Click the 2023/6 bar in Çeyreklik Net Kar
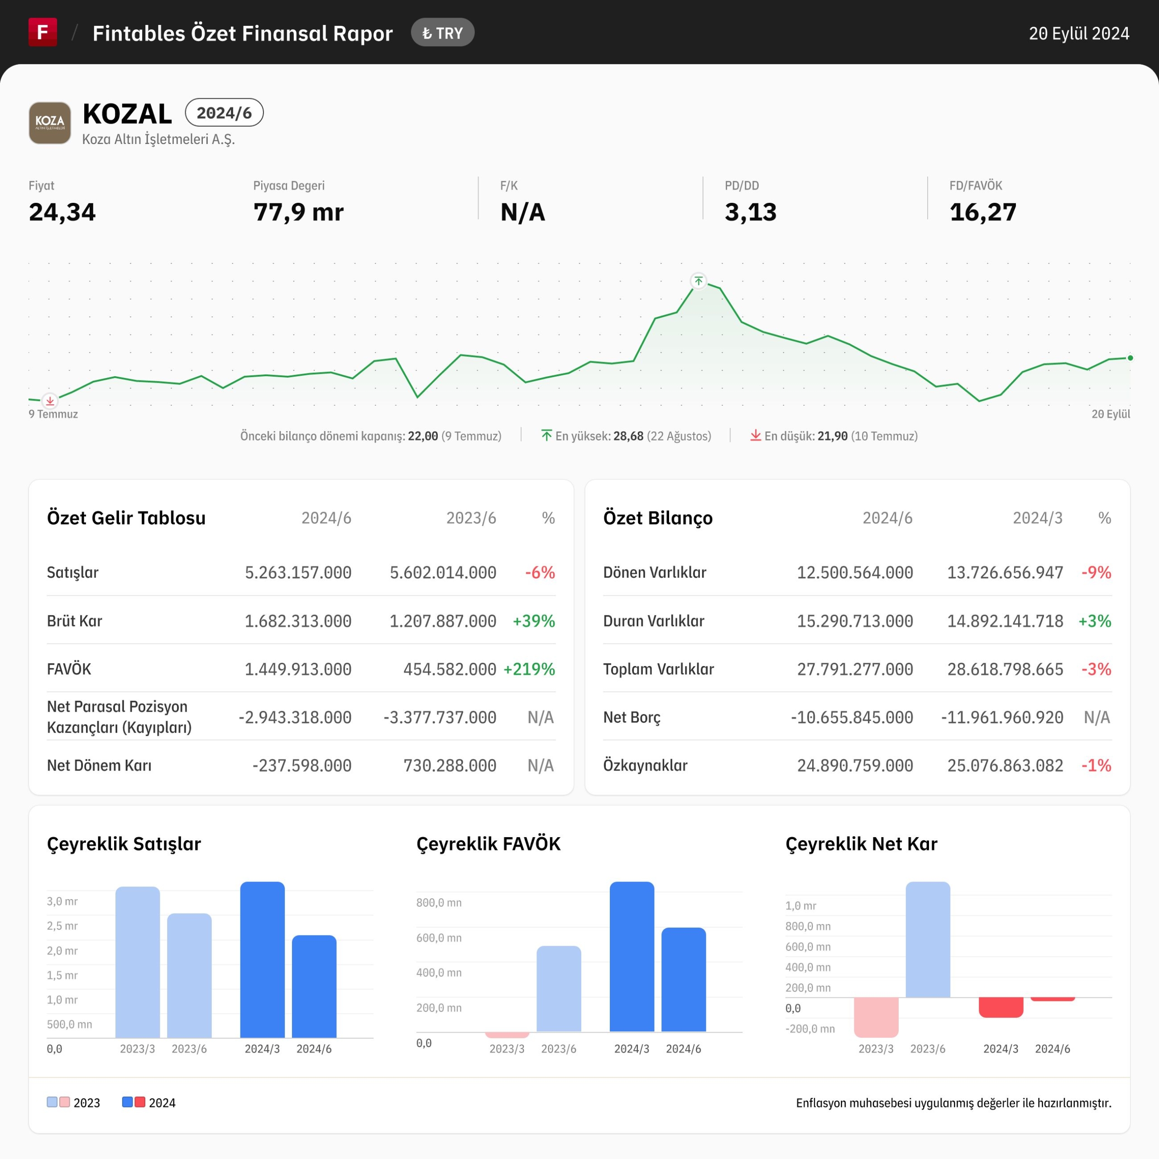1159x1159 pixels. 928,939
